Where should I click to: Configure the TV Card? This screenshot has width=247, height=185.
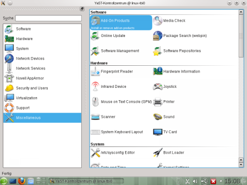pyautogui.click(x=165, y=132)
